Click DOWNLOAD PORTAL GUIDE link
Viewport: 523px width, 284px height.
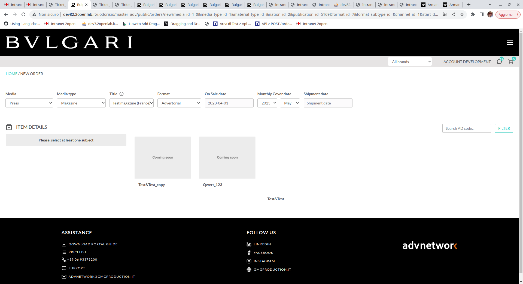93,244
